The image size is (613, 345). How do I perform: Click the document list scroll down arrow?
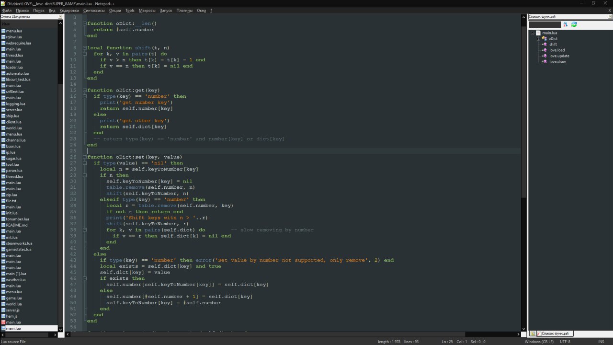(61, 329)
